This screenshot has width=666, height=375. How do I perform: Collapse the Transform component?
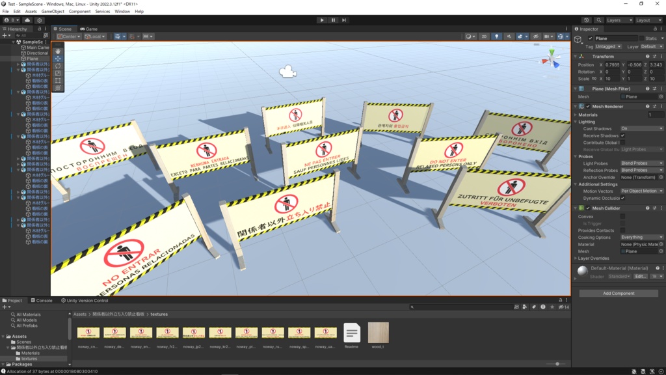pos(576,57)
